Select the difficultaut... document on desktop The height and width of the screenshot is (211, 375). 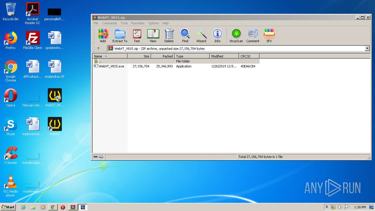33,69
